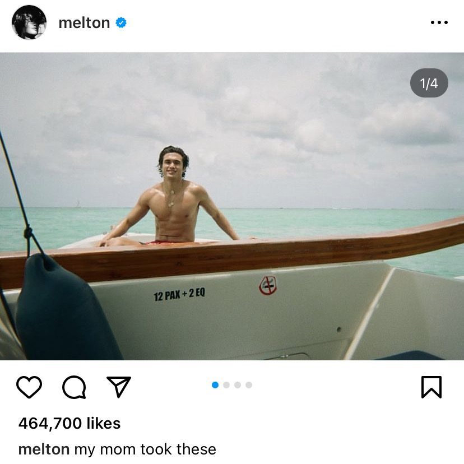Open comments with speech bubble icon
The image size is (464, 464).
click(75, 387)
